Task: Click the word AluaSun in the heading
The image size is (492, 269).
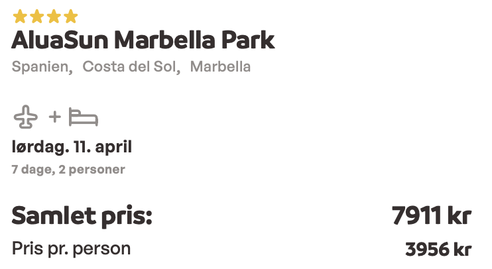Action: [60, 40]
